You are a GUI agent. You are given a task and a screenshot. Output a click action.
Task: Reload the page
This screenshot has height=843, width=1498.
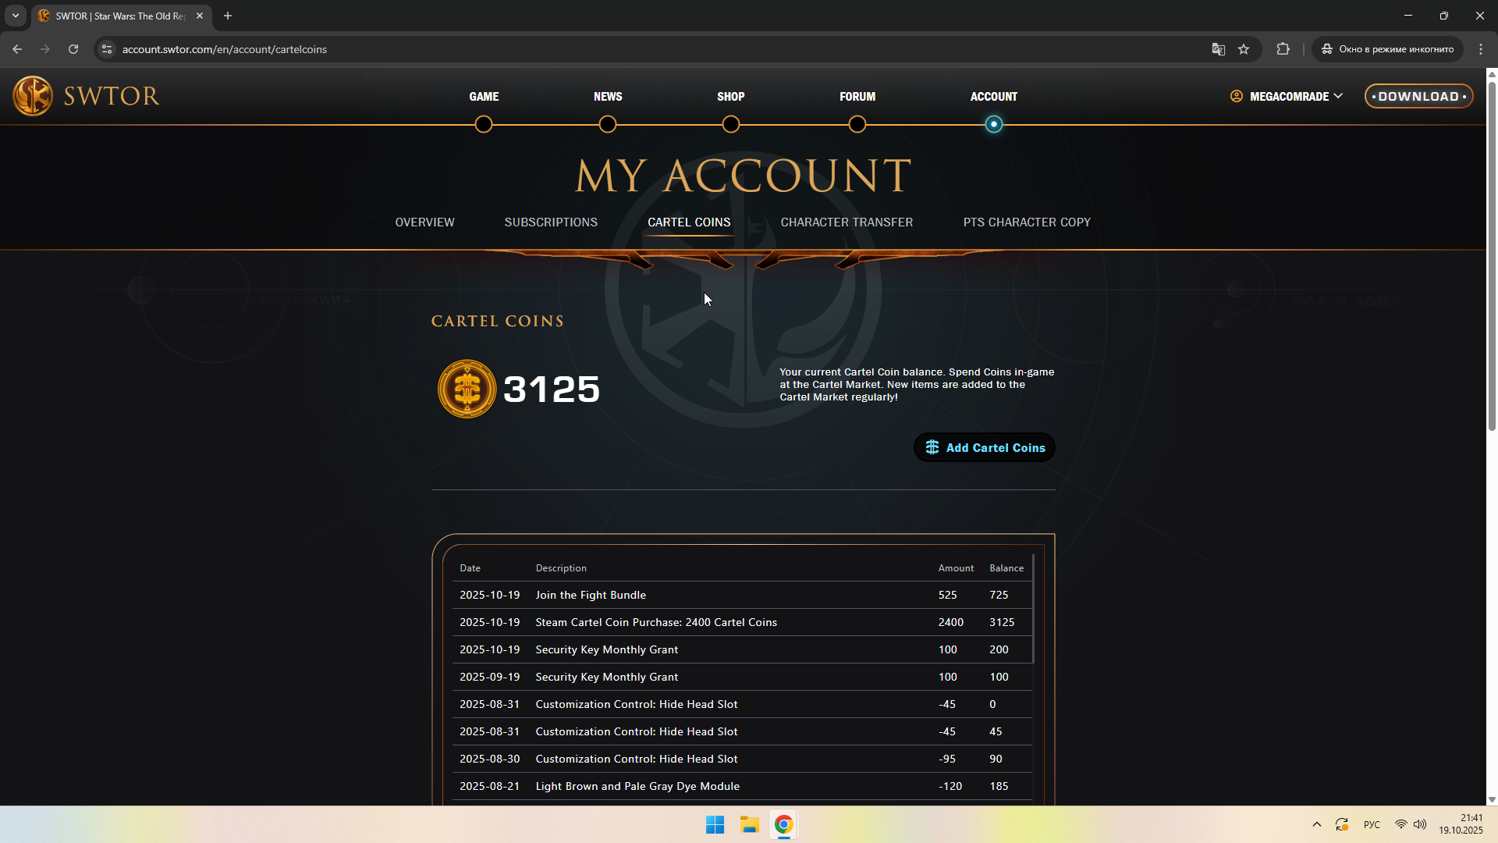tap(73, 49)
